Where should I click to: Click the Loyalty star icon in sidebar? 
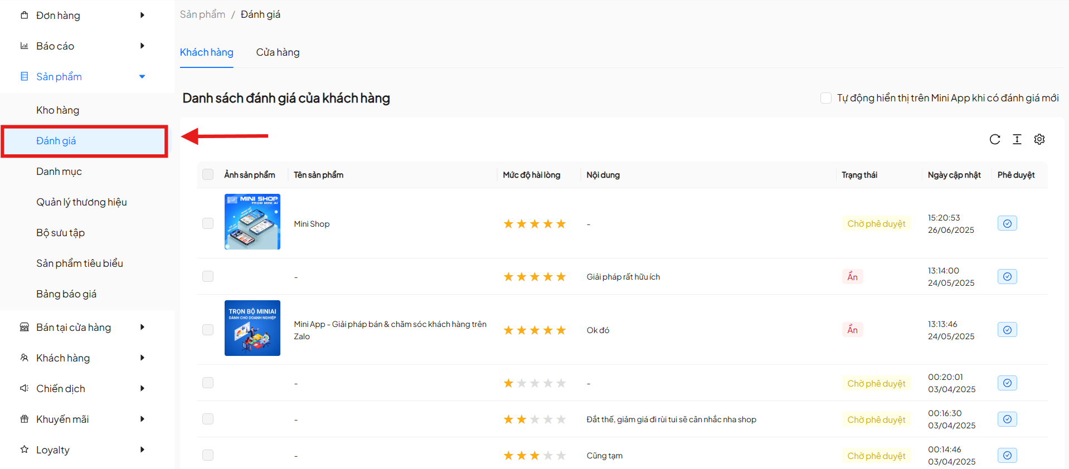25,450
